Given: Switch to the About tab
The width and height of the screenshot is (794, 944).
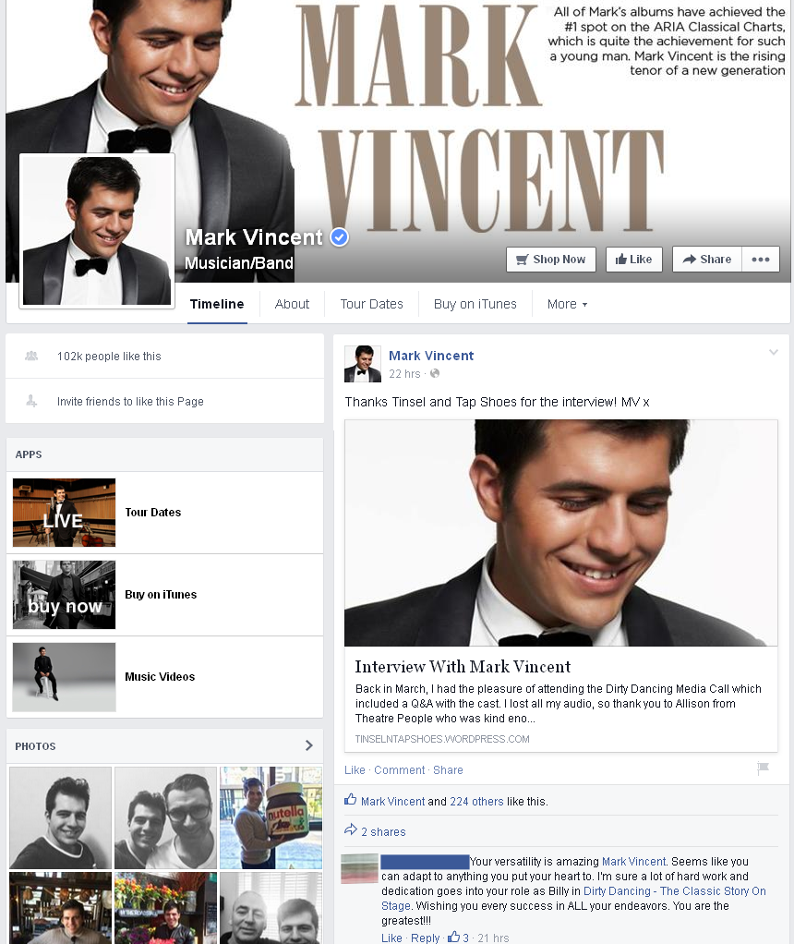Looking at the screenshot, I should point(292,304).
